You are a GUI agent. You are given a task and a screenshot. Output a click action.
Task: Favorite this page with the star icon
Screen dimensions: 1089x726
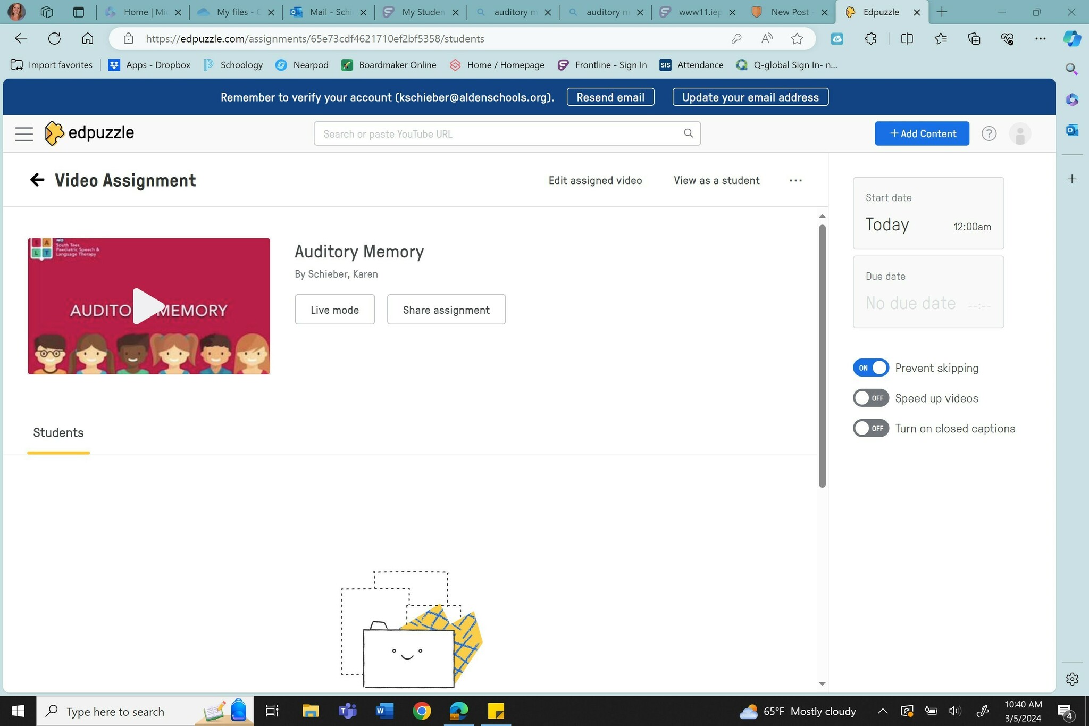[x=797, y=38]
